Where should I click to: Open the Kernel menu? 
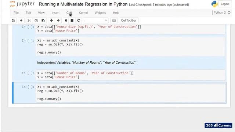(x=83, y=13)
